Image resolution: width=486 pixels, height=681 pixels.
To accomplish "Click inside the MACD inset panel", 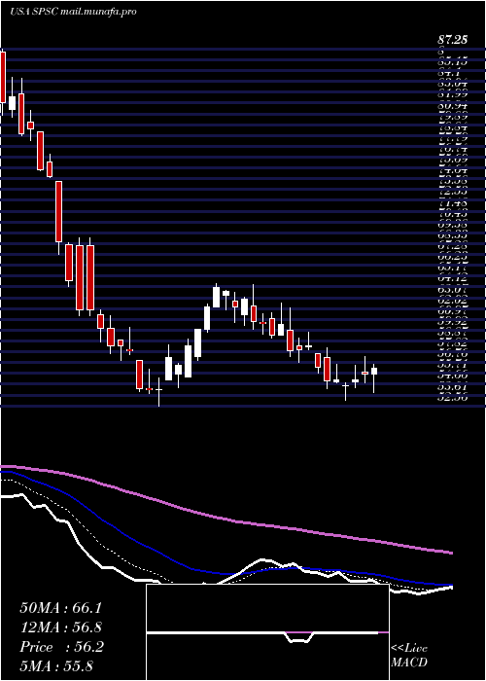I will click(267, 632).
